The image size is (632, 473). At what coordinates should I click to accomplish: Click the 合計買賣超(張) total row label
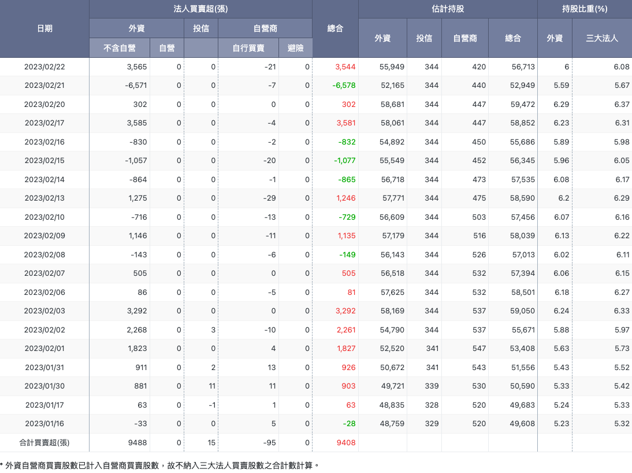(x=44, y=443)
